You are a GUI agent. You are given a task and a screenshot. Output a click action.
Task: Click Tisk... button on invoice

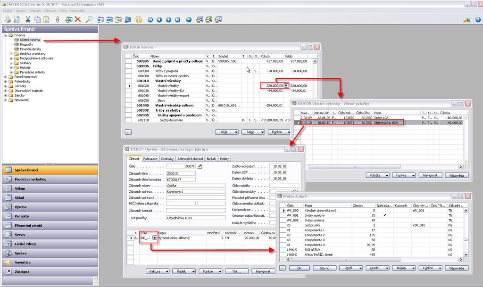click(237, 271)
